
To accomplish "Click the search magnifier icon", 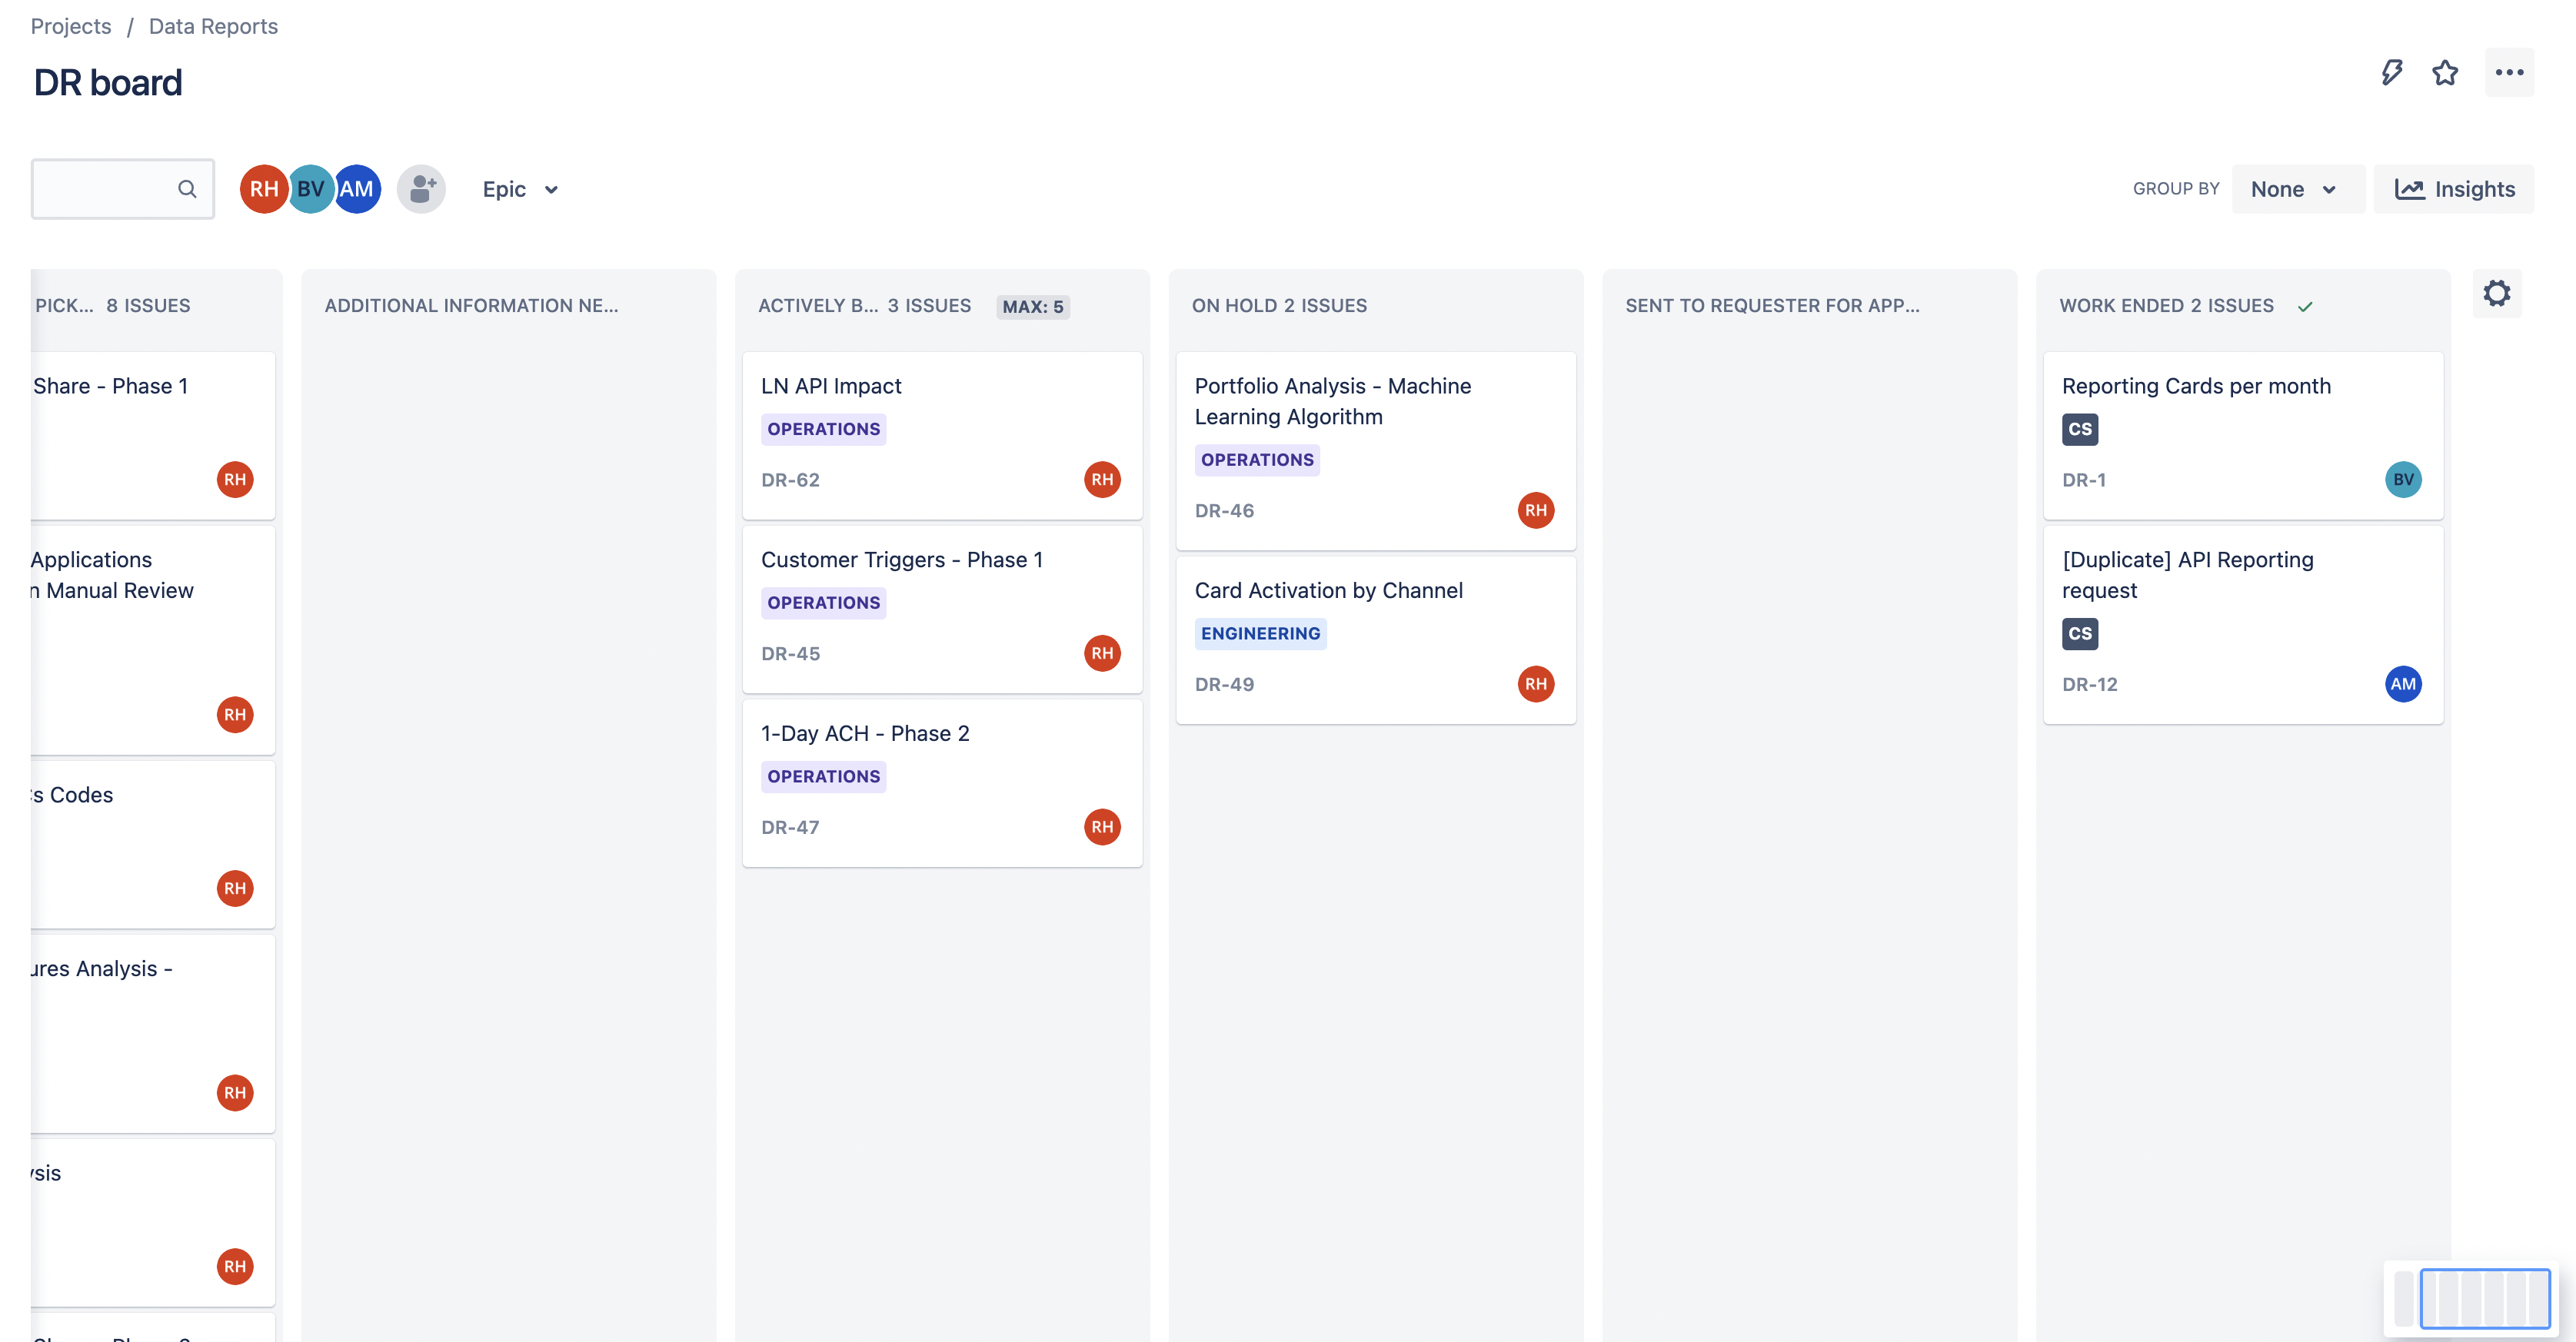I will coord(187,189).
